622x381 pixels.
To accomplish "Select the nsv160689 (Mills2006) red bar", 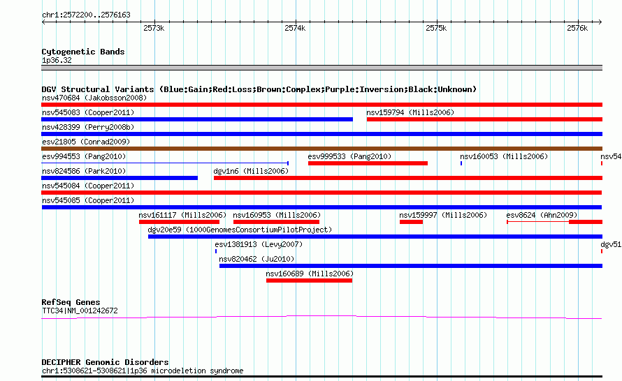I will coord(309,281).
